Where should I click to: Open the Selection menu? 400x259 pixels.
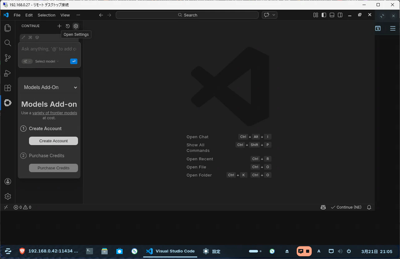[x=46, y=15]
